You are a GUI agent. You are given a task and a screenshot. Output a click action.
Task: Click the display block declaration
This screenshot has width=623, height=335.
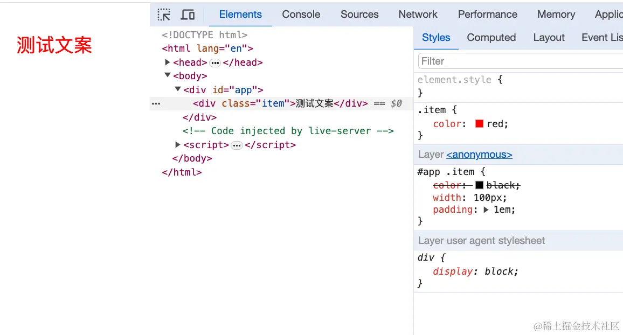(x=475, y=271)
